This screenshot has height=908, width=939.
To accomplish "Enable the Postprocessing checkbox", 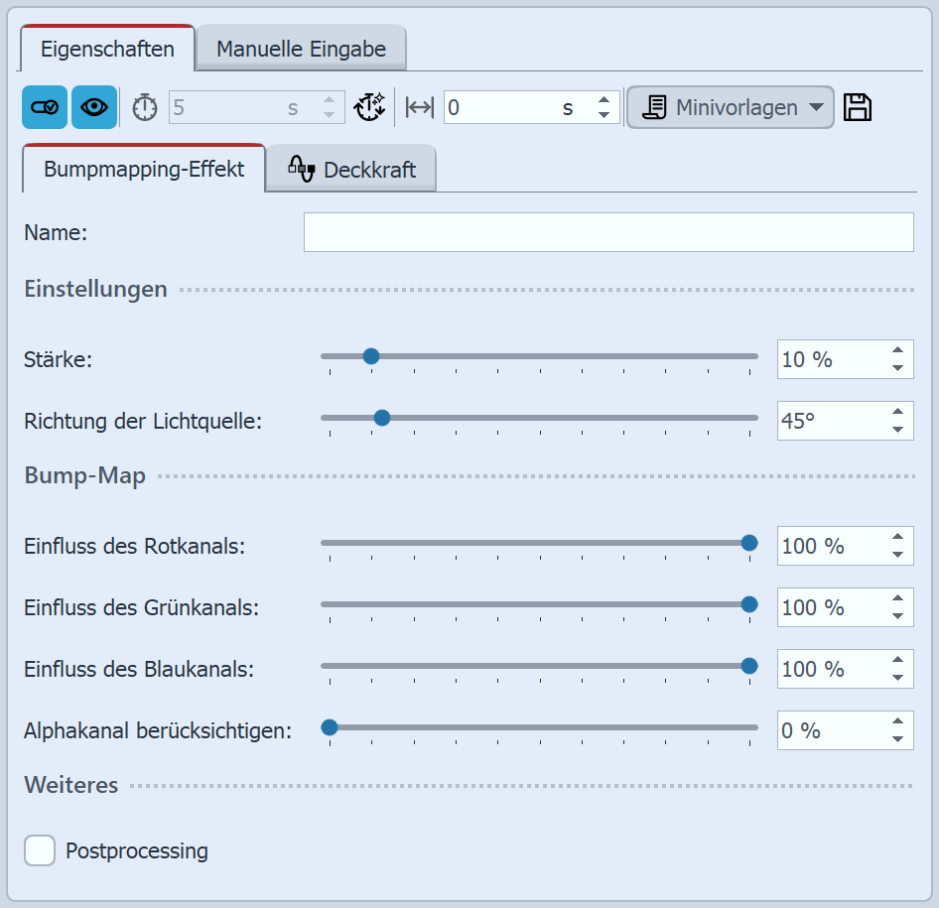I will 40,850.
